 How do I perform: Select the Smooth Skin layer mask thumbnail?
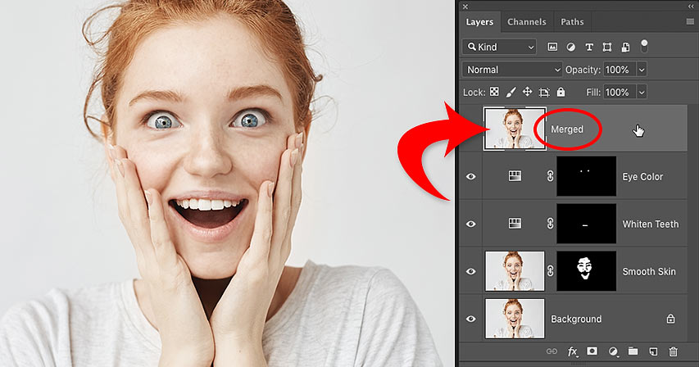(586, 271)
